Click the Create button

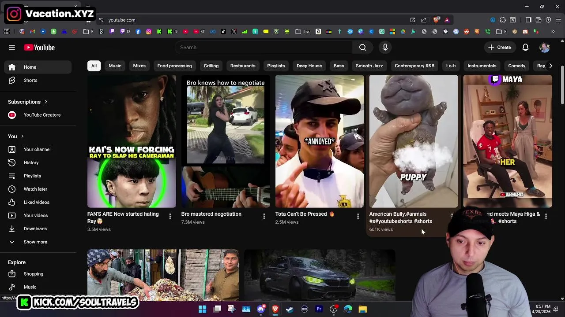(x=500, y=48)
